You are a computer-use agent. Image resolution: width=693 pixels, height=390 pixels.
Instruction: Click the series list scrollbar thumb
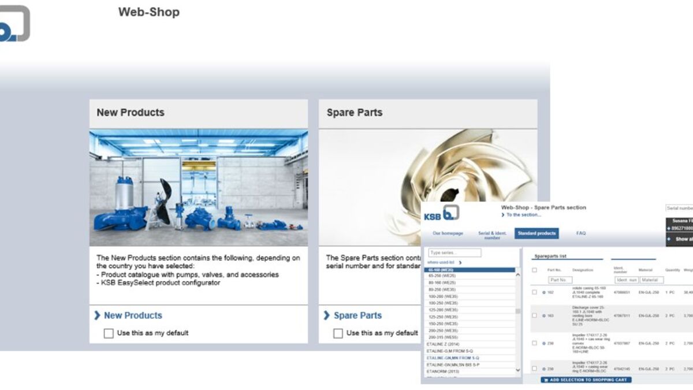click(517, 311)
